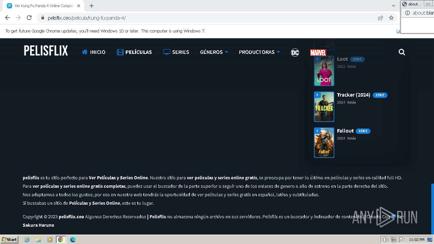Screen dimensions: 434x244
Task: Click the SERIE badge next to Loot
Action: 357,59
